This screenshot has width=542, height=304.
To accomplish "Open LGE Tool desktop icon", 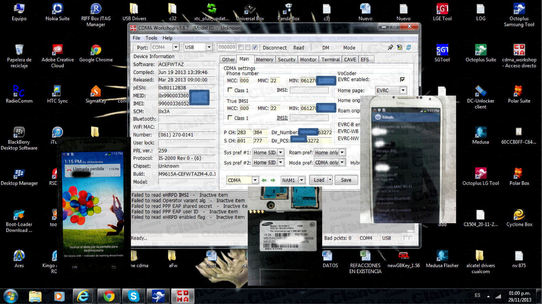I will [442, 12].
